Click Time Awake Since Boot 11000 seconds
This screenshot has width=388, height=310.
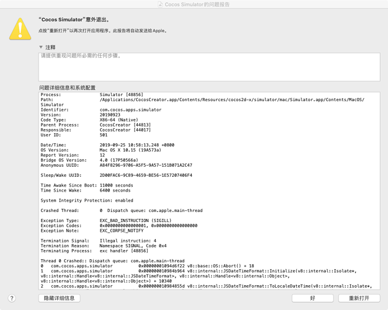coord(87,185)
